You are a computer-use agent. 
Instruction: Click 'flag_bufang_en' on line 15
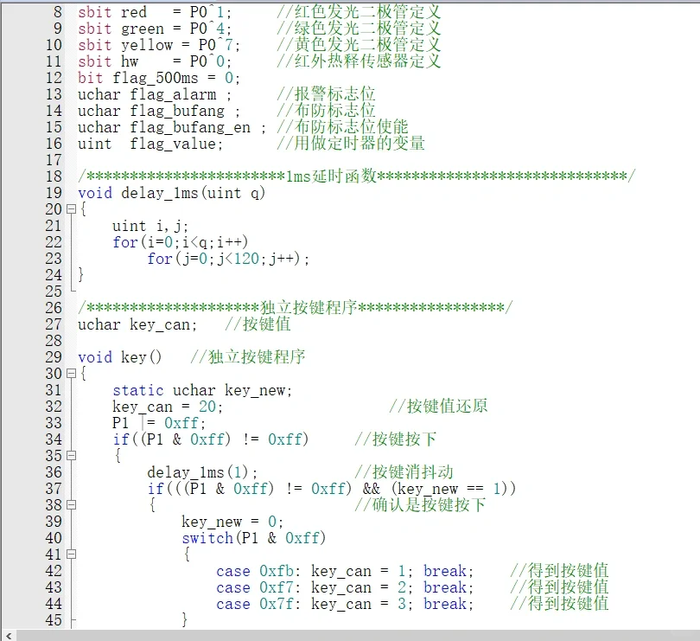pyautogui.click(x=190, y=127)
